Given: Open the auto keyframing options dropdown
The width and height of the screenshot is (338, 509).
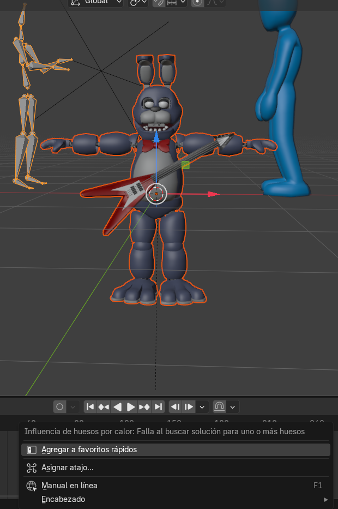Looking at the screenshot, I should (73, 407).
